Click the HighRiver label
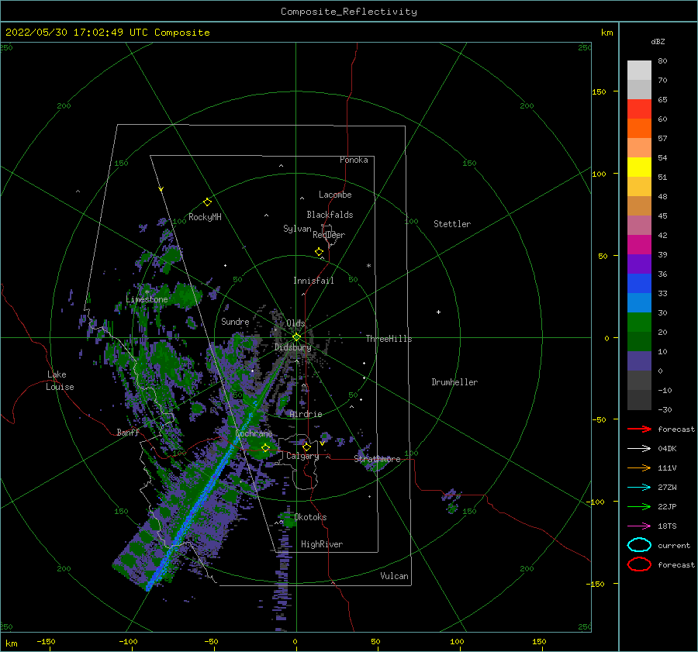 point(322,544)
